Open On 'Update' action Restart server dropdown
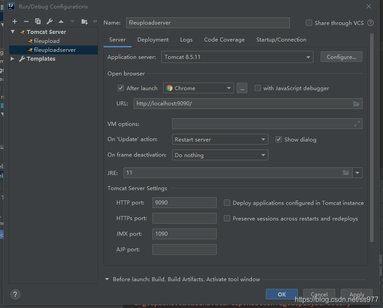The width and height of the screenshot is (383, 308). (220, 139)
